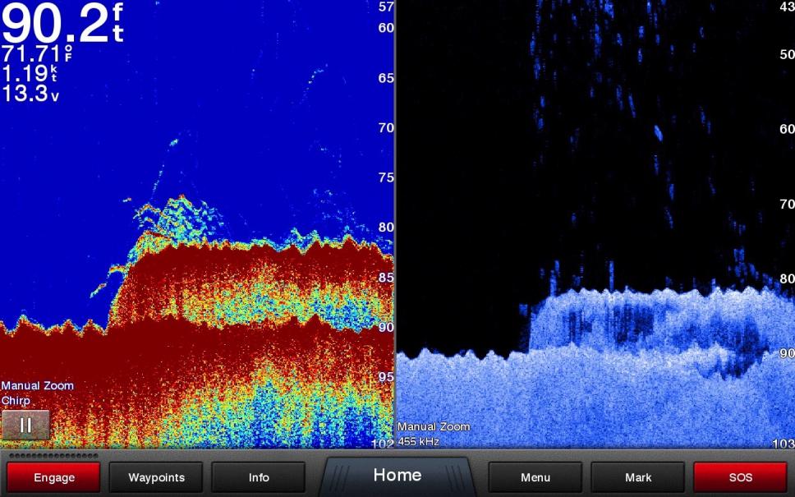Select the 1.19 kt speed reading
This screenshot has width=795, height=497.
tap(30, 74)
